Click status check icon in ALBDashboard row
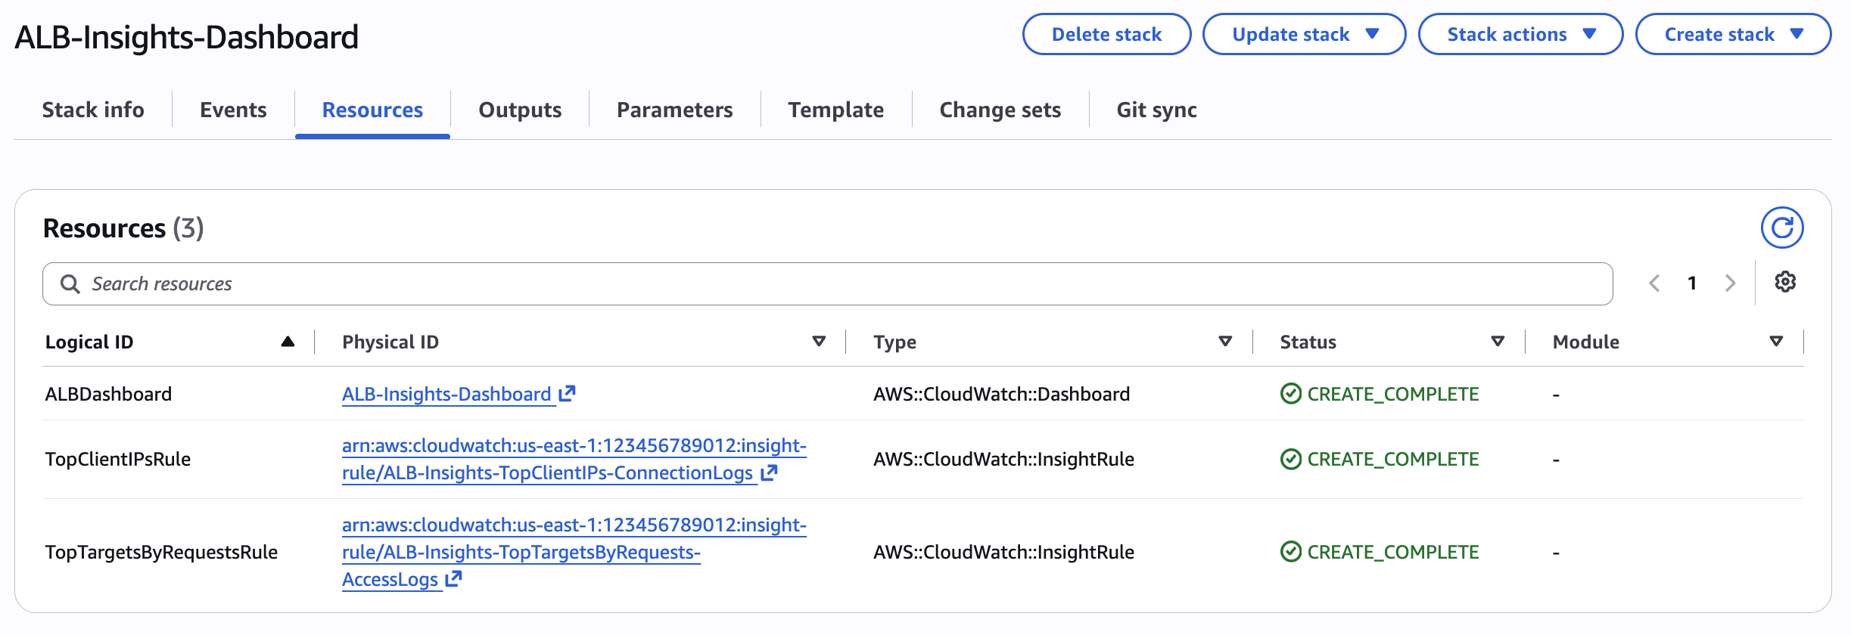The width and height of the screenshot is (1851, 635). 1290,394
